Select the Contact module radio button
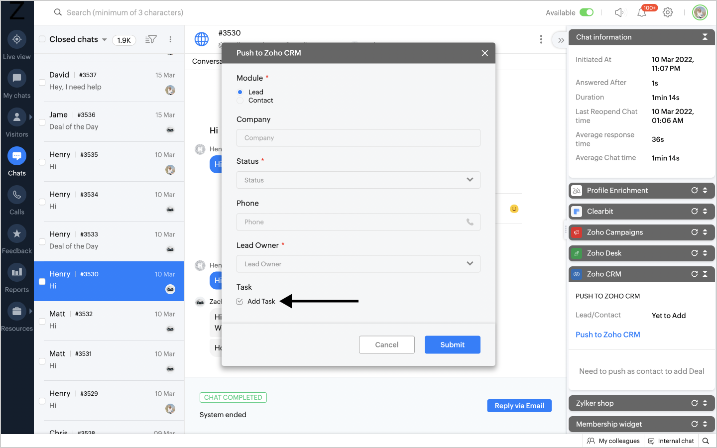Image resolution: width=717 pixels, height=448 pixels. 240,101
